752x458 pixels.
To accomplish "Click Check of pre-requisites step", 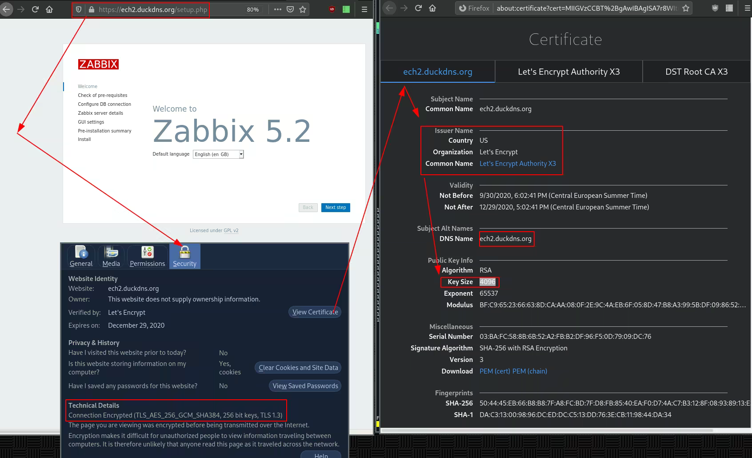I will [x=103, y=95].
